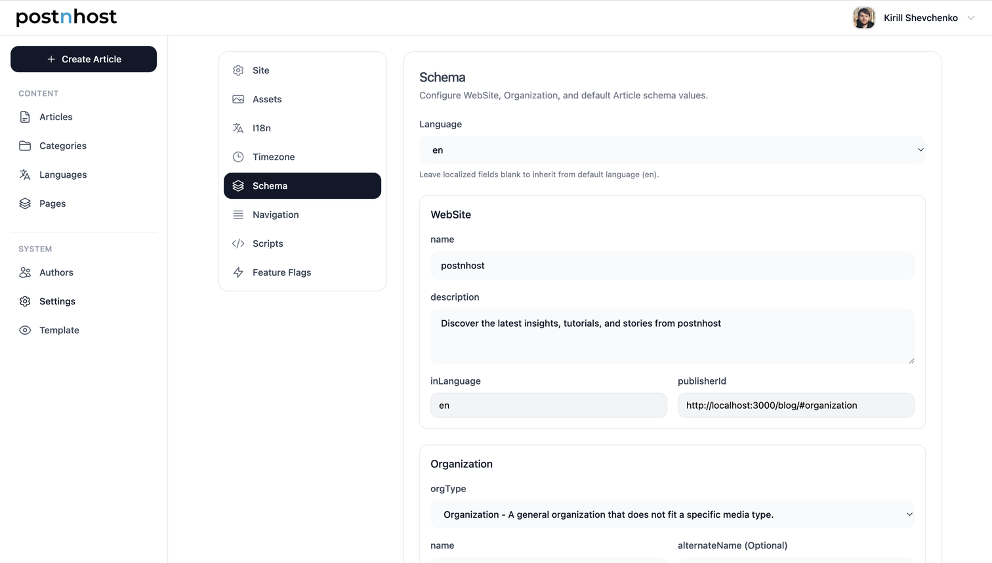Open Authors in sidebar
This screenshot has width=992, height=563.
(x=84, y=272)
